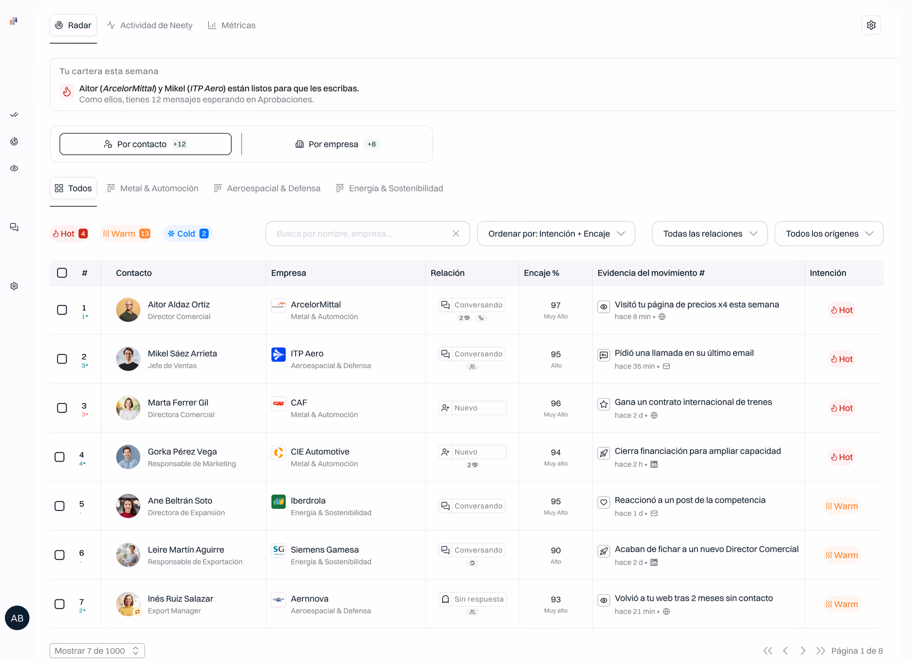Click the ArcelorMittal company logo

[x=278, y=305]
